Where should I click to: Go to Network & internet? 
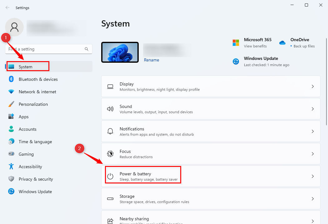(49, 92)
